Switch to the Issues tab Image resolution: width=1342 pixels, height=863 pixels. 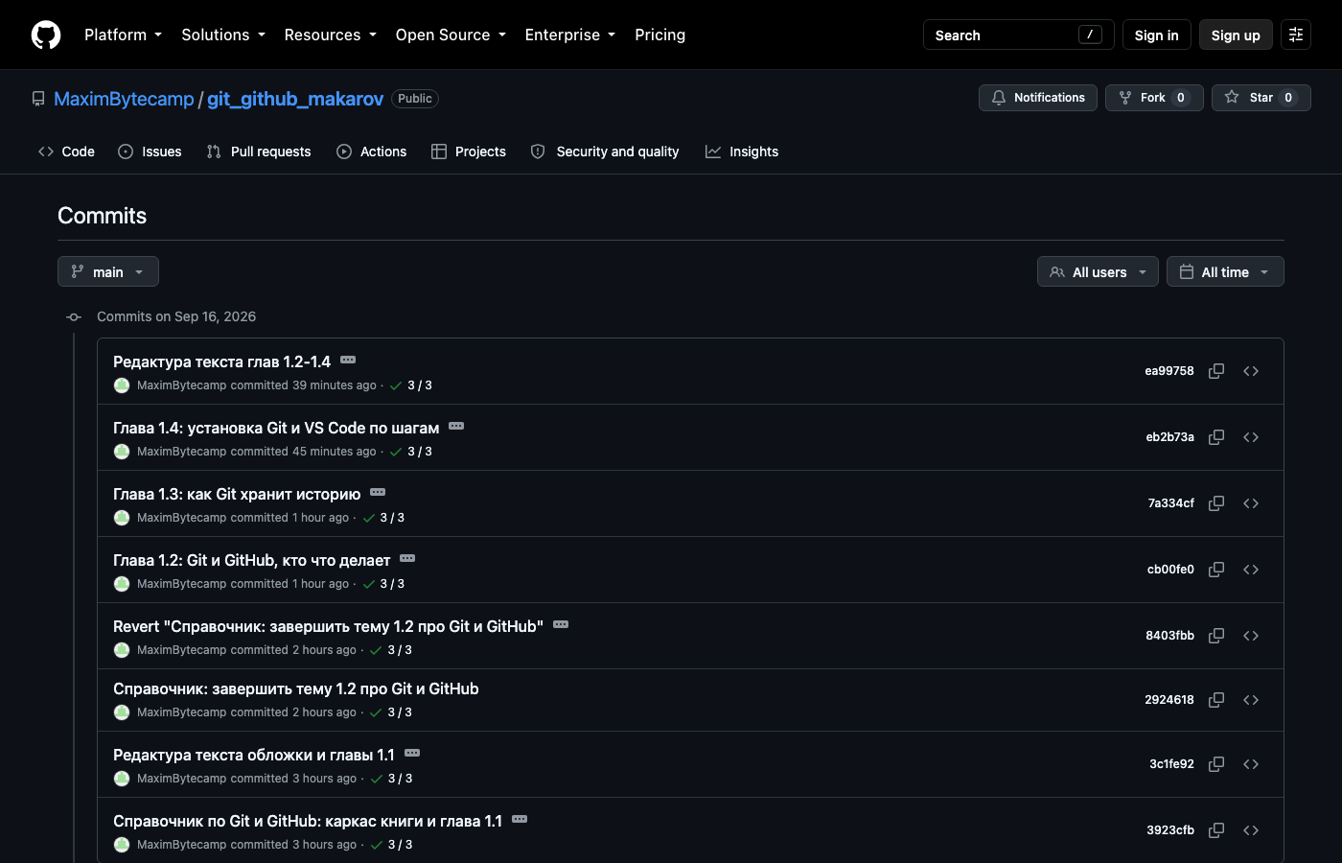click(150, 152)
